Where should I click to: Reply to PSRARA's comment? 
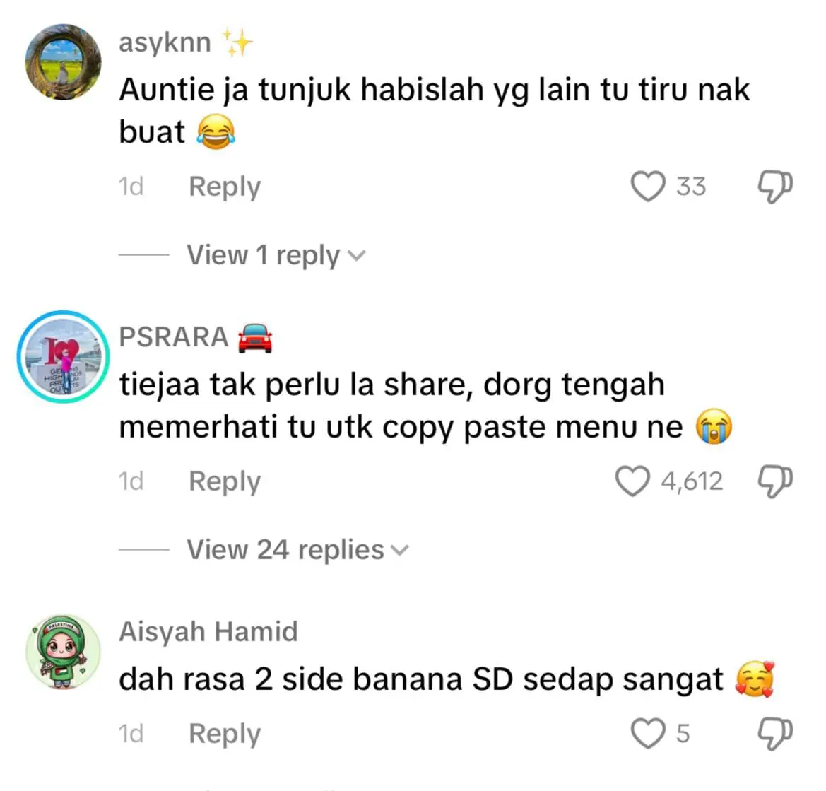225,481
